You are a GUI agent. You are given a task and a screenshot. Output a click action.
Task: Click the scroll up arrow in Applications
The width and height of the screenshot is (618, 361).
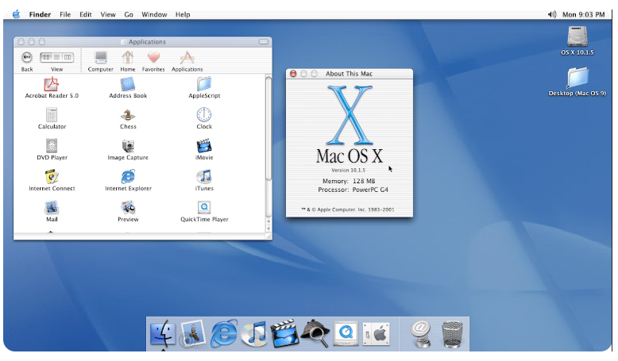click(268, 221)
